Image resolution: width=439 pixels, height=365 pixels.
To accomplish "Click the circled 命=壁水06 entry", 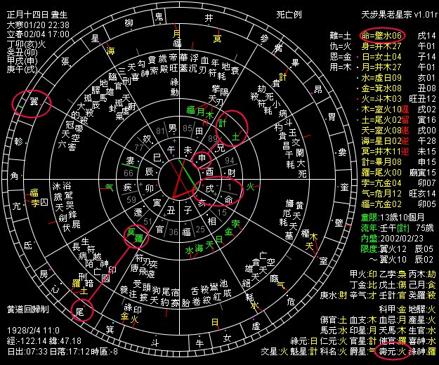I will click(381, 34).
